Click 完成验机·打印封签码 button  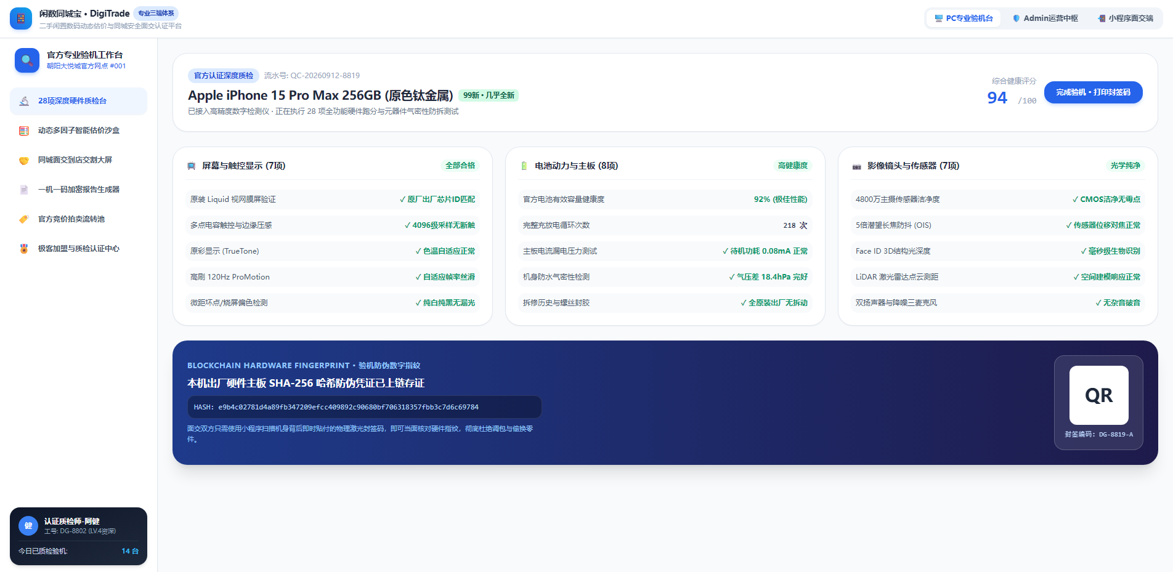click(1093, 92)
